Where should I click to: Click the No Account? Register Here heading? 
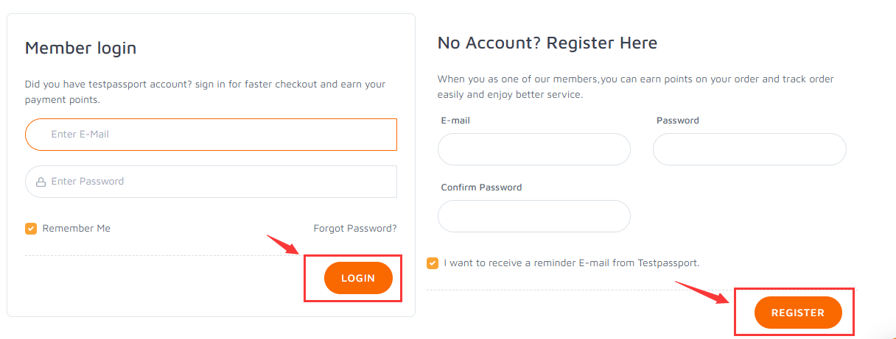pos(547,43)
